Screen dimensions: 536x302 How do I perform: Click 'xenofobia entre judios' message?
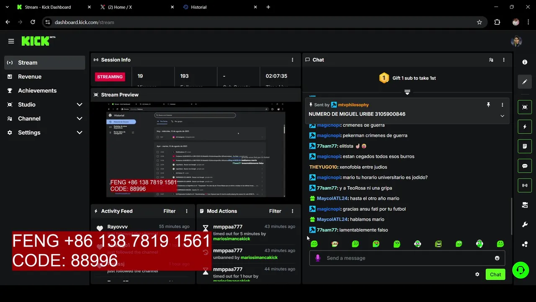pos(363,167)
